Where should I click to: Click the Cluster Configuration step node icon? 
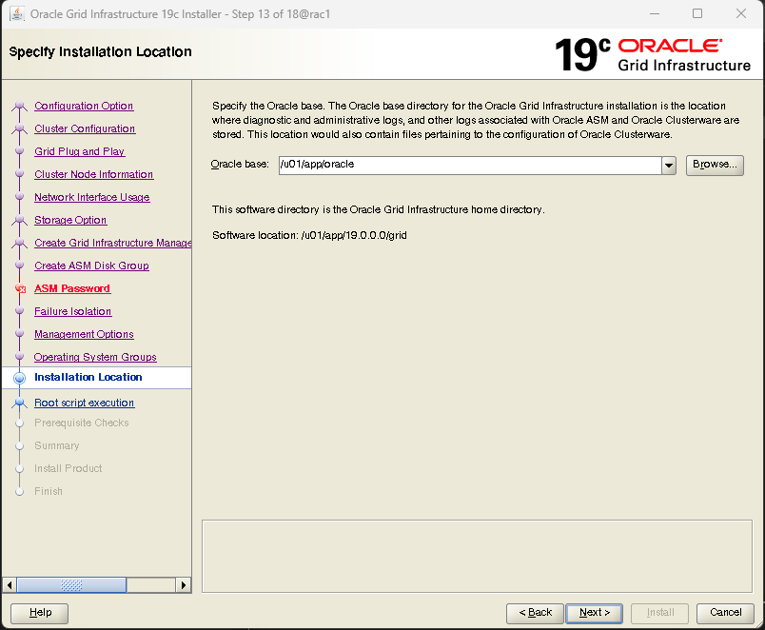[20, 128]
